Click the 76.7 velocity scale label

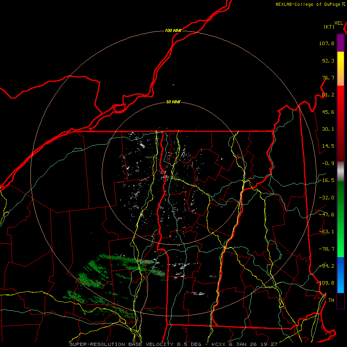[x=328, y=77]
